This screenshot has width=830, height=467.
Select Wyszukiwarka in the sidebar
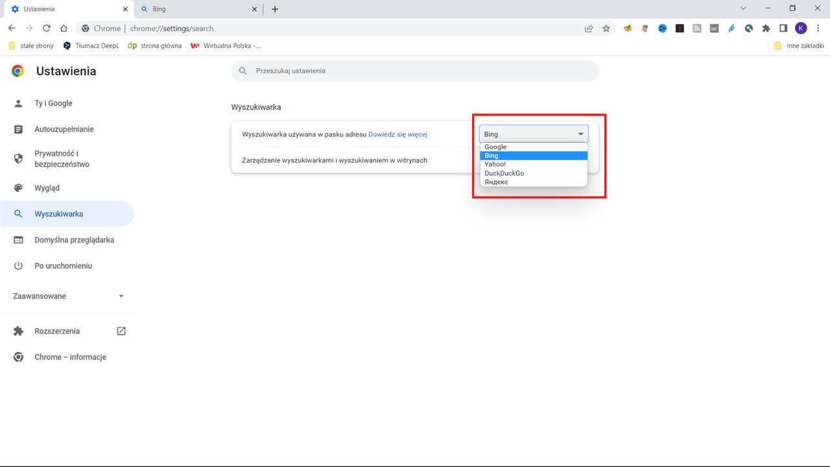(x=67, y=214)
